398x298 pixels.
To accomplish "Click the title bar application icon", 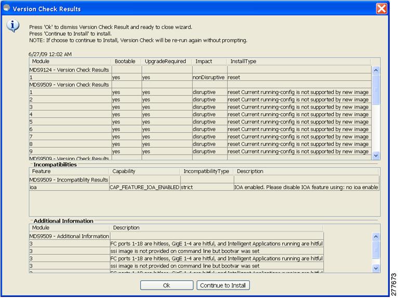I will (7, 8).
